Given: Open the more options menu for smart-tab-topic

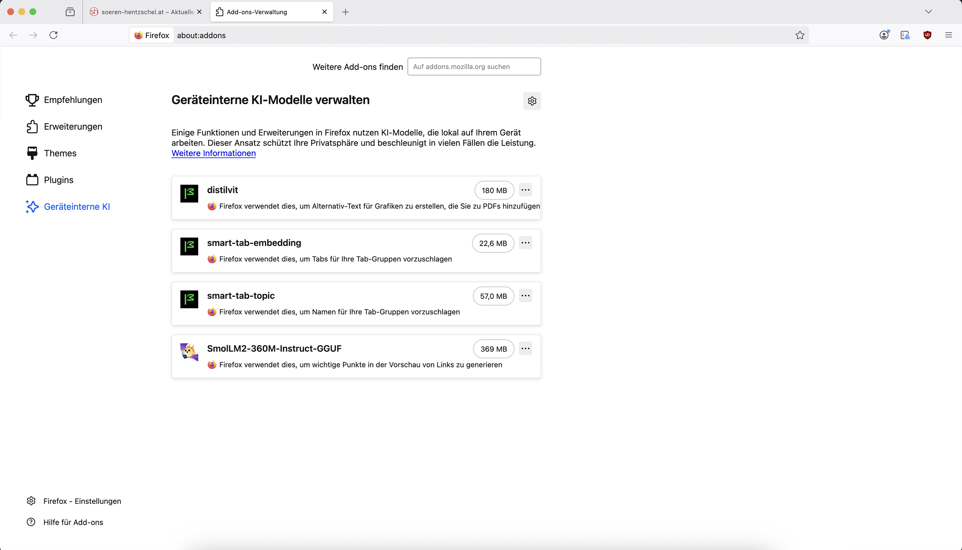Looking at the screenshot, I should pyautogui.click(x=525, y=296).
